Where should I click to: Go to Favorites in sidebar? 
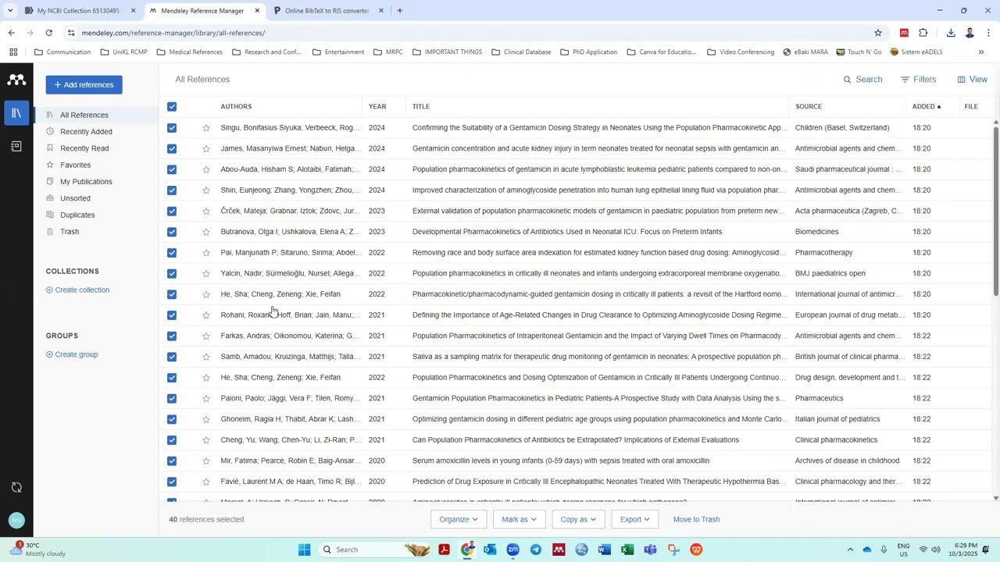click(75, 165)
